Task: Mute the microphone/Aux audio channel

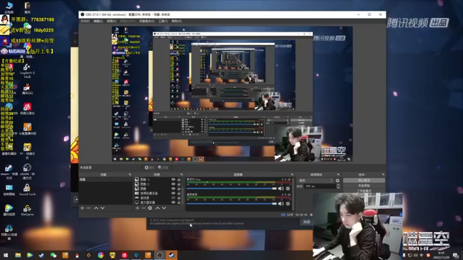Action: click(x=281, y=188)
